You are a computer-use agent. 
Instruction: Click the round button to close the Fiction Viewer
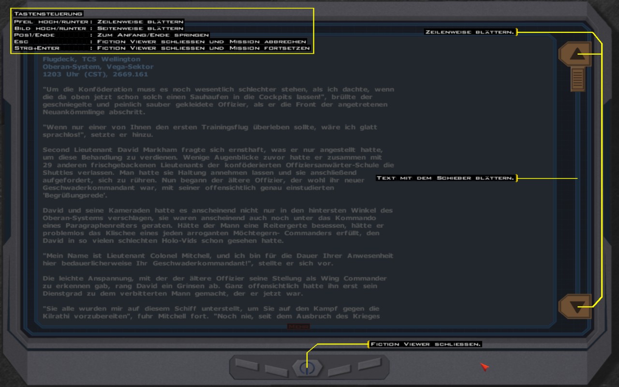pos(307,368)
